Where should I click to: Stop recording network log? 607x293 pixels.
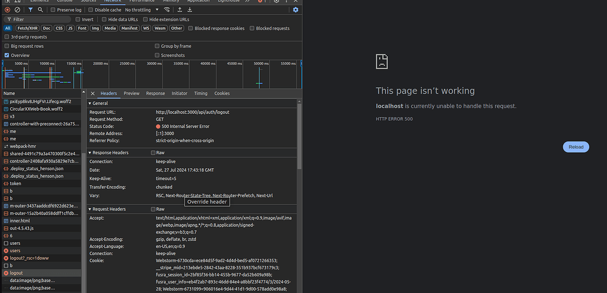pyautogui.click(x=8, y=10)
